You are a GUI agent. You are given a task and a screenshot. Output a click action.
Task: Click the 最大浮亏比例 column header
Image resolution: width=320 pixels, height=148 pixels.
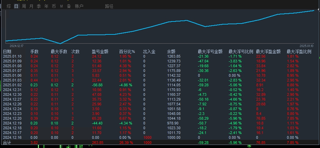point(241,52)
